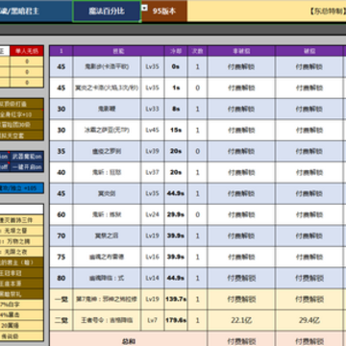This screenshot has height=346, width=346.
Task: Click the 全身红字+10 option
Action: click(21, 114)
